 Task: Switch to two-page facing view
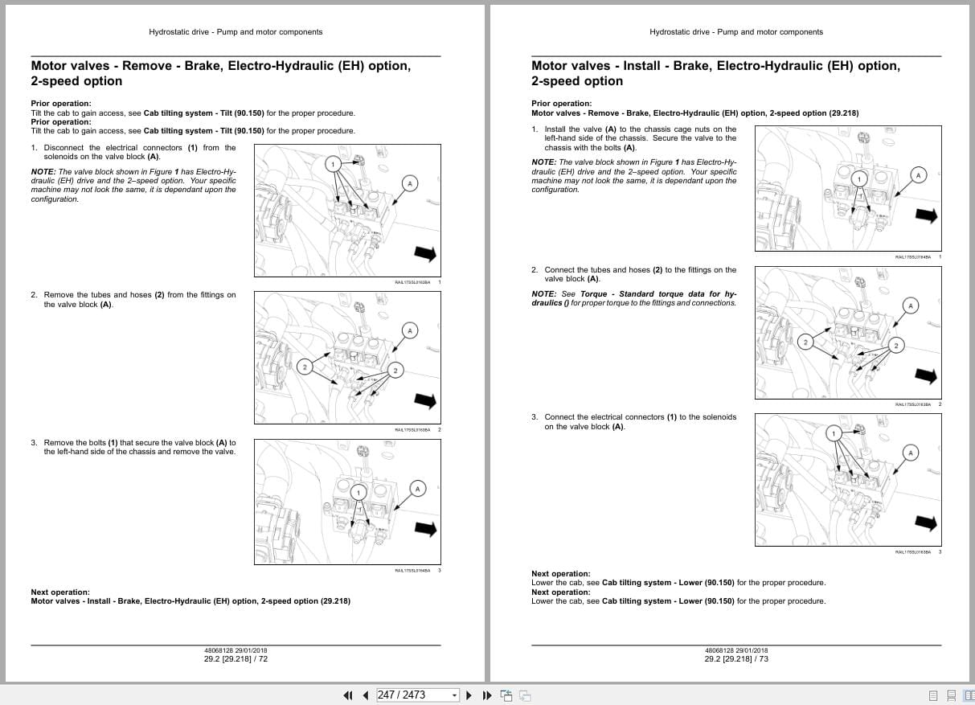click(968, 696)
